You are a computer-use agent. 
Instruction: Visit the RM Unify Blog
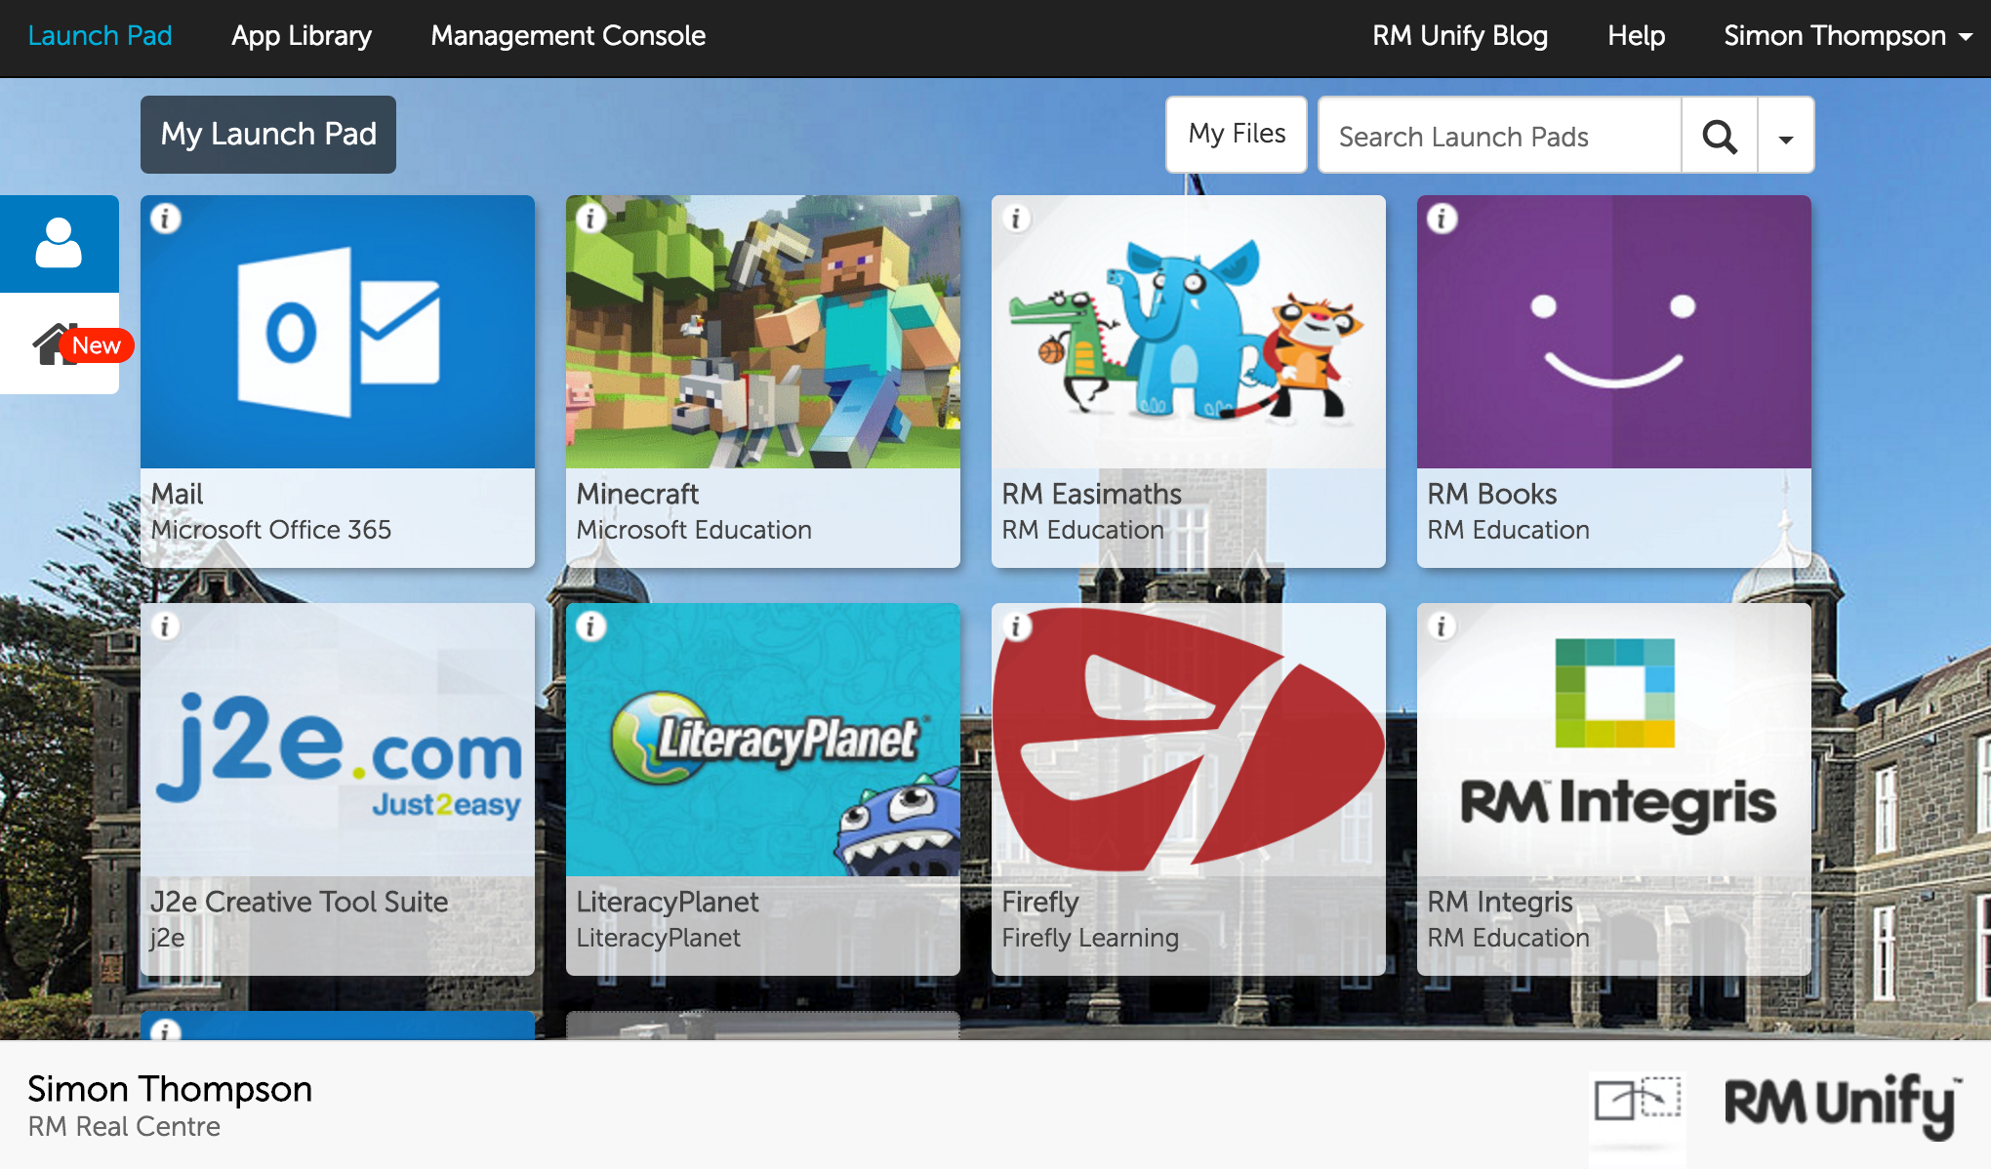pos(1460,36)
